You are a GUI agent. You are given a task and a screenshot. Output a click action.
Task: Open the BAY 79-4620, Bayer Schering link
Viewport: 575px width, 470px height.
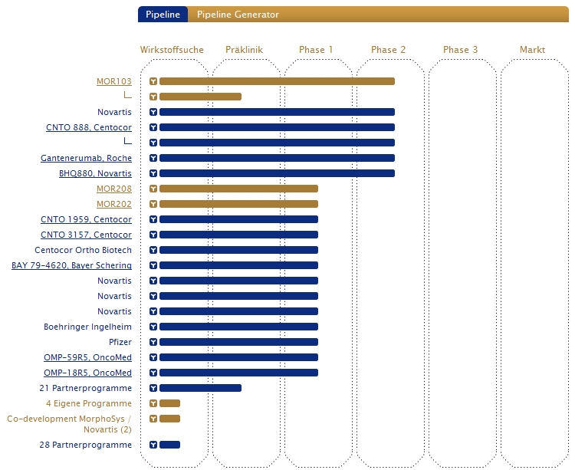point(71,265)
